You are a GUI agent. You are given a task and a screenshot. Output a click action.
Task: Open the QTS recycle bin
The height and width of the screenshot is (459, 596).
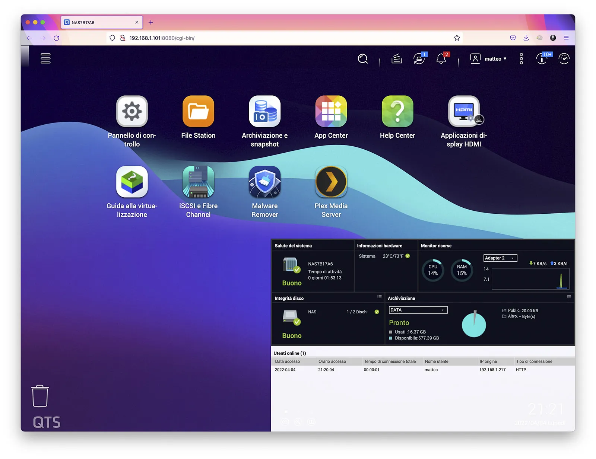(x=40, y=396)
